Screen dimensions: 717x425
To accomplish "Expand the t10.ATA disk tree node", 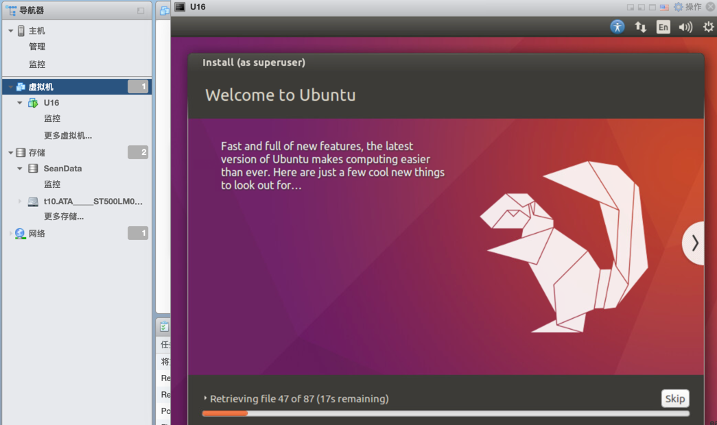I will coord(20,201).
